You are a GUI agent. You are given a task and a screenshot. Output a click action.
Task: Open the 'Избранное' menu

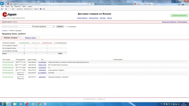pos(18,6)
